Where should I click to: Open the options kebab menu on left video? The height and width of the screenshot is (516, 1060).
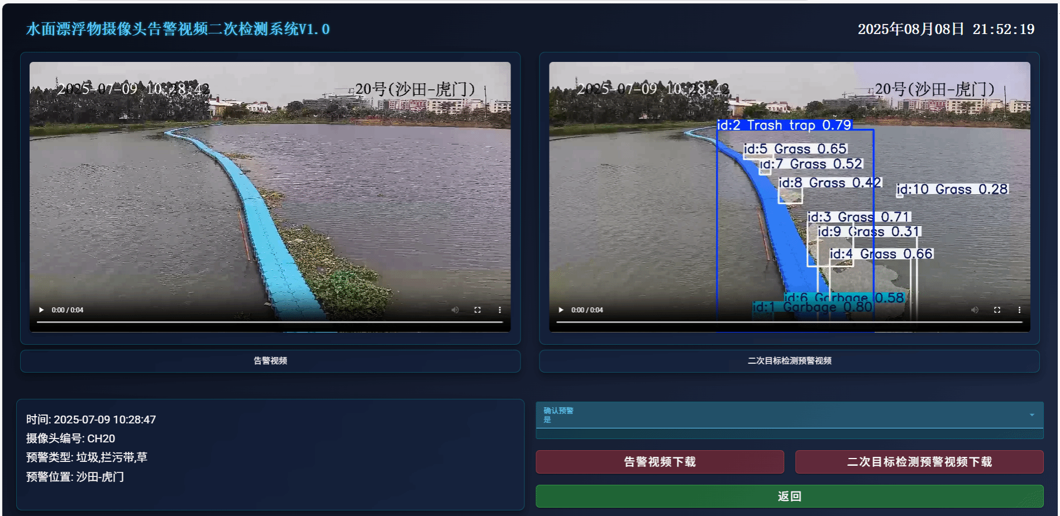click(500, 310)
